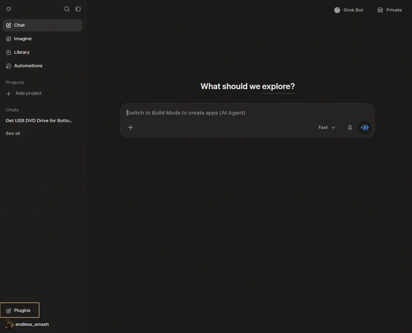This screenshot has height=333, width=412.
Task: Click the endless_smash avatar image
Action: (x=9, y=324)
